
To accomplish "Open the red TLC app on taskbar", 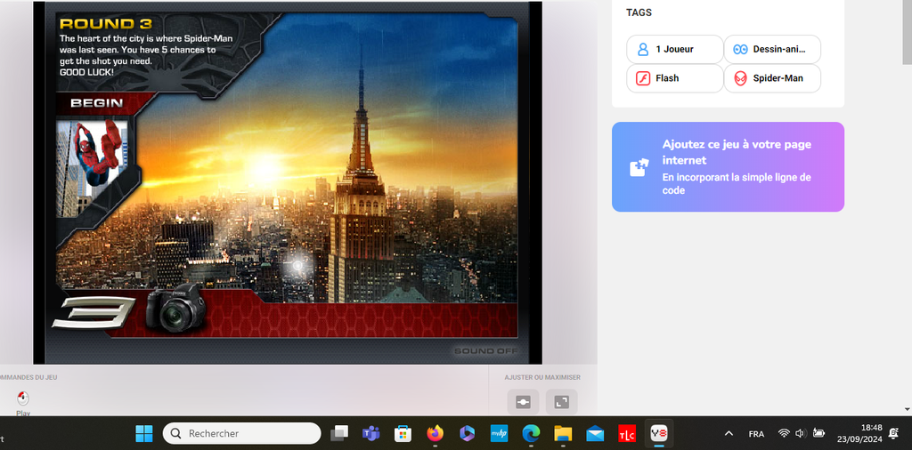I will pyautogui.click(x=627, y=433).
